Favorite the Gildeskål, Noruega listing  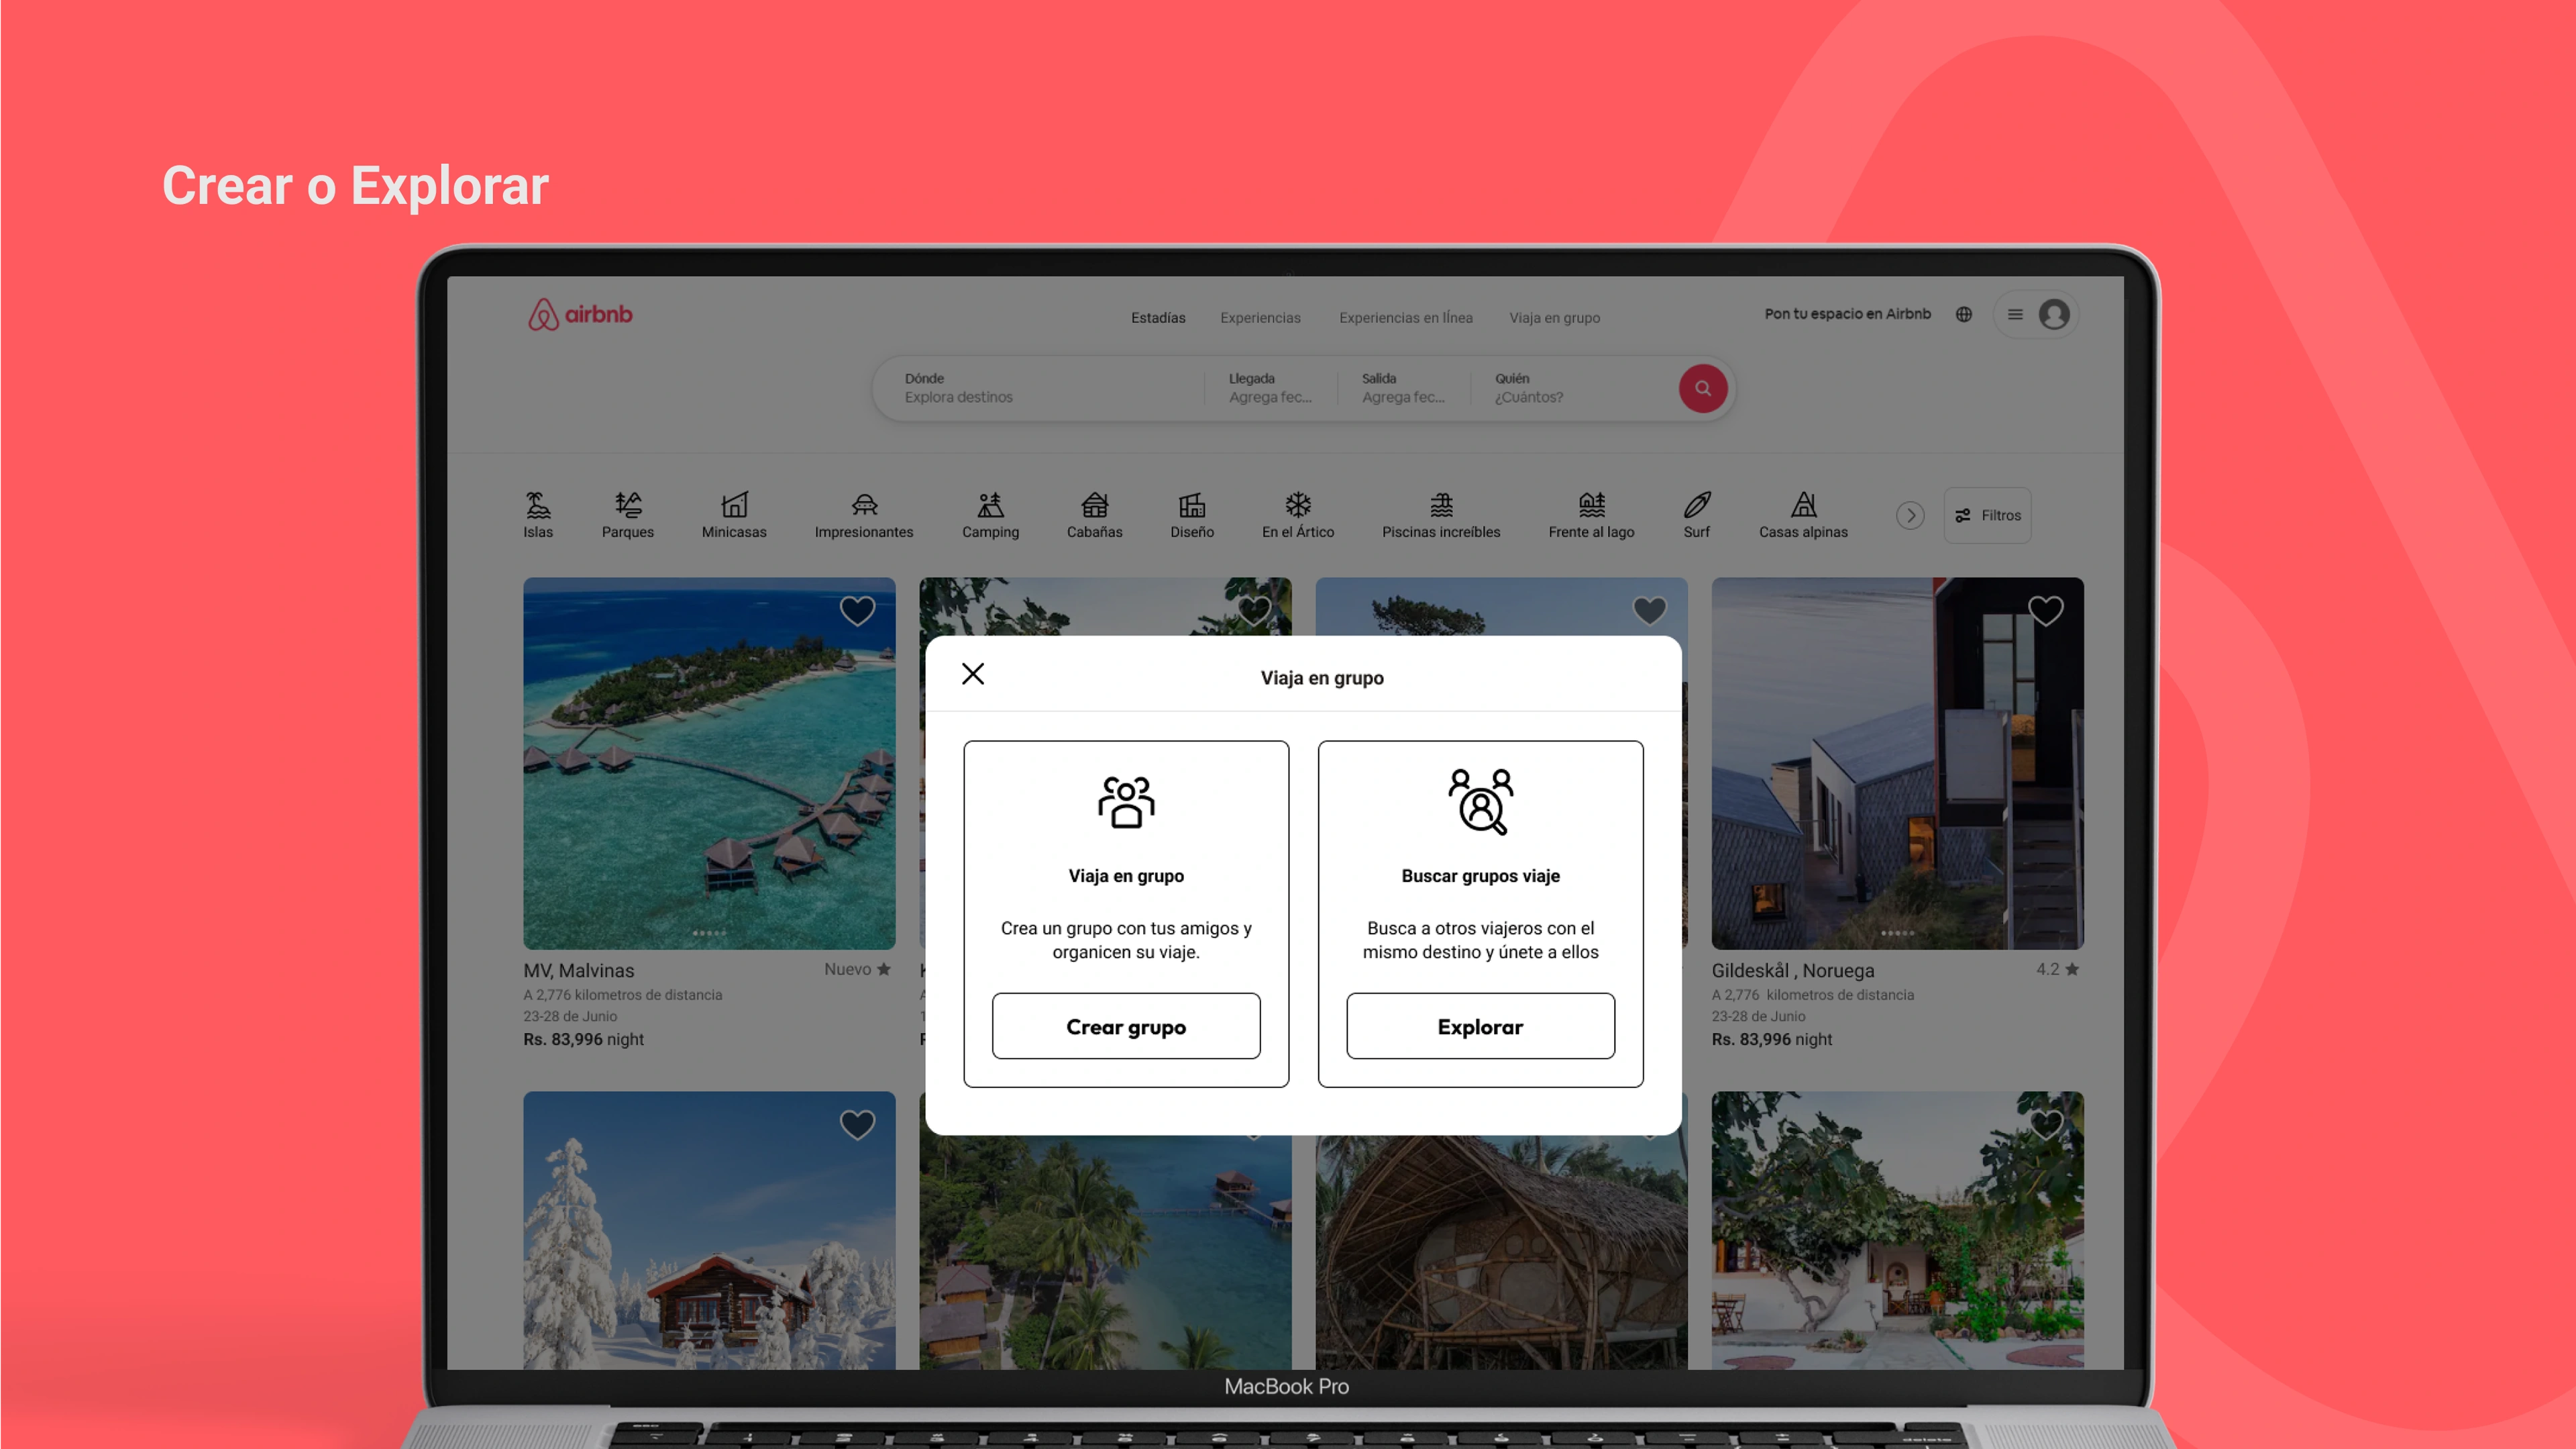2045,611
